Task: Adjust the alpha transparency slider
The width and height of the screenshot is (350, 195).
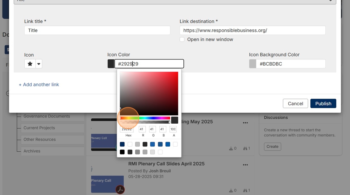Action: pyautogui.click(x=145, y=122)
